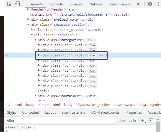The image size is (161, 132).
Task: Show the Event Listeners tab
Action: pyautogui.click(x=74, y=112)
